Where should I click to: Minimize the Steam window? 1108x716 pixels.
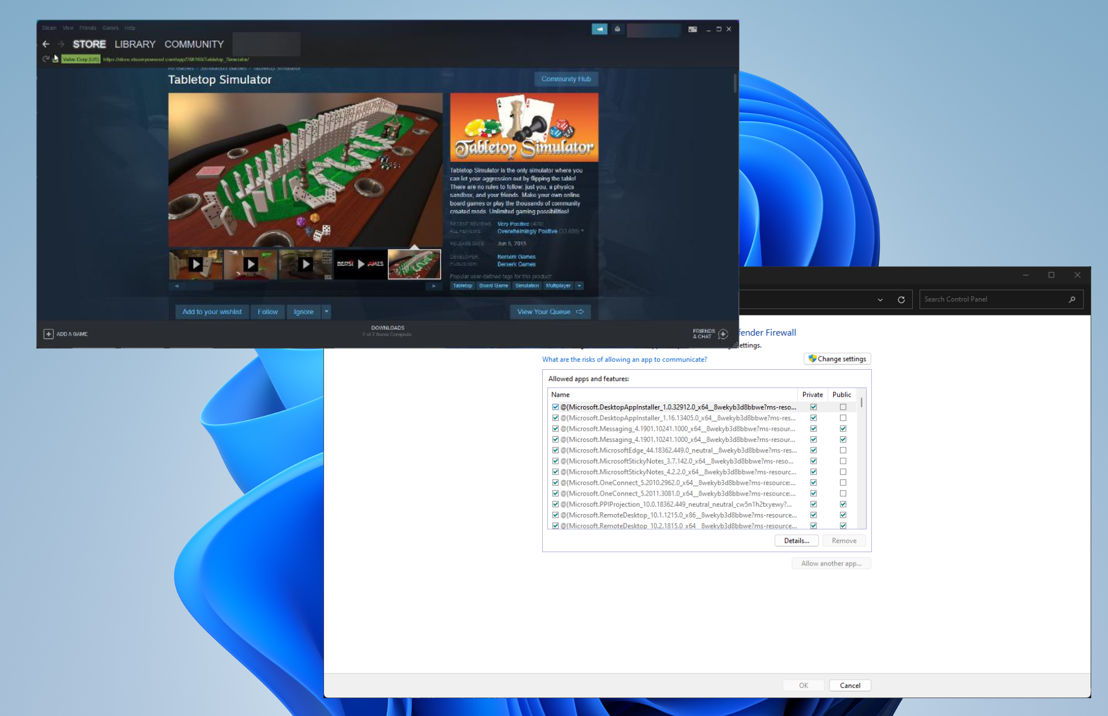pos(708,29)
